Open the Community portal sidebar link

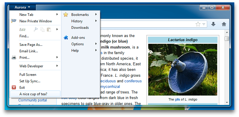(x=32, y=100)
